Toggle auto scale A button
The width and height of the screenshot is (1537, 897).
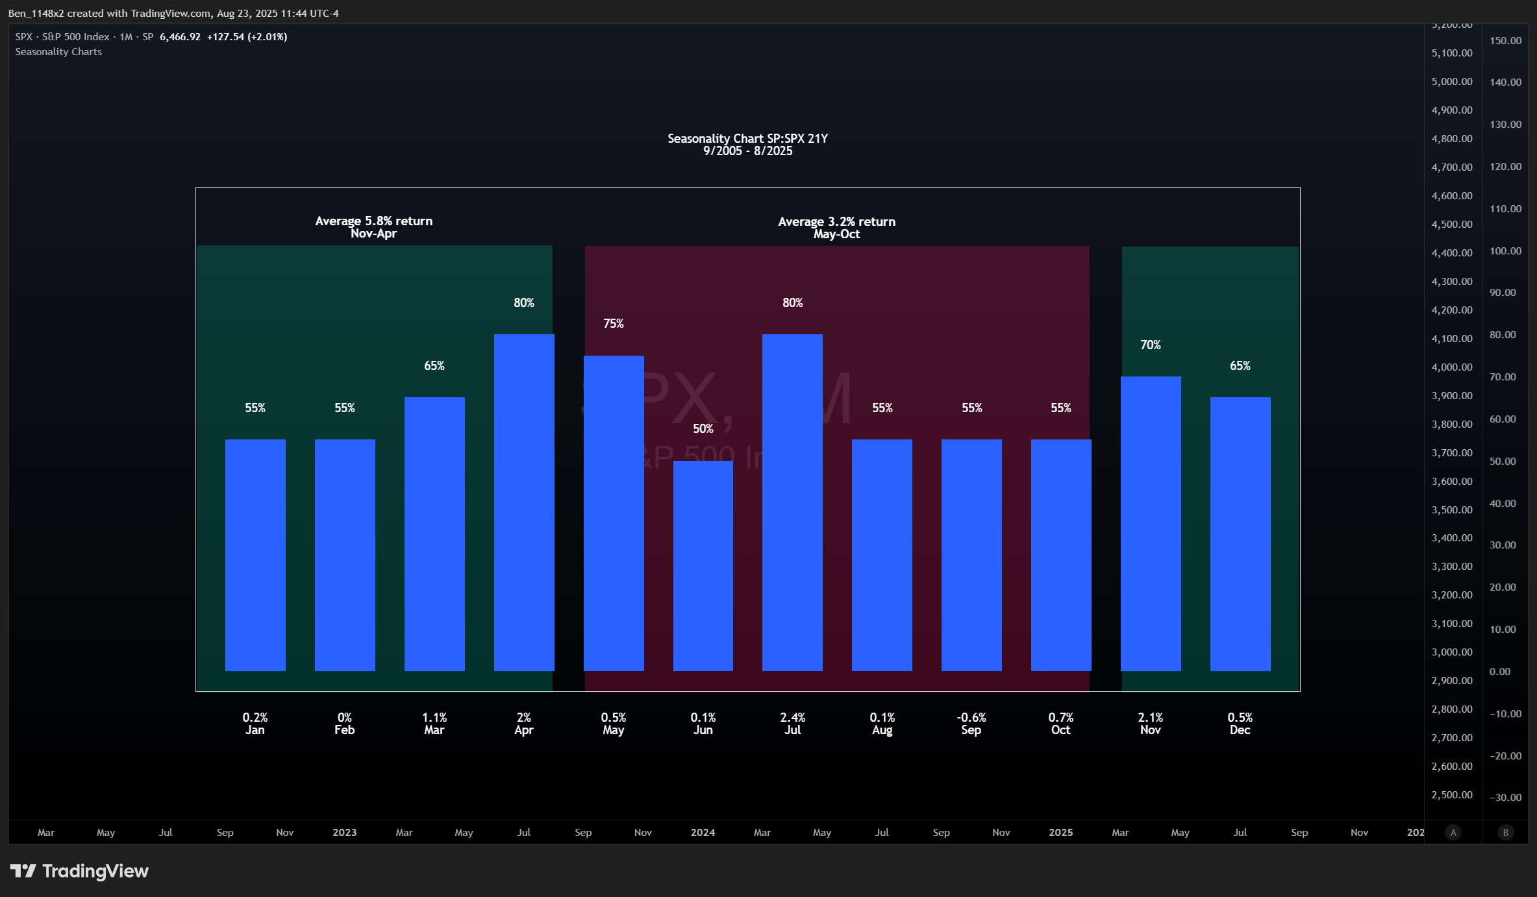[1453, 832]
